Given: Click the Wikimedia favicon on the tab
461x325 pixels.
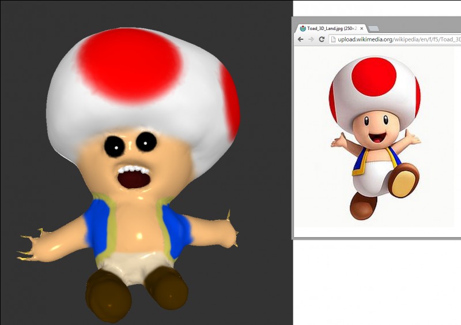Looking at the screenshot, I should pos(303,29).
